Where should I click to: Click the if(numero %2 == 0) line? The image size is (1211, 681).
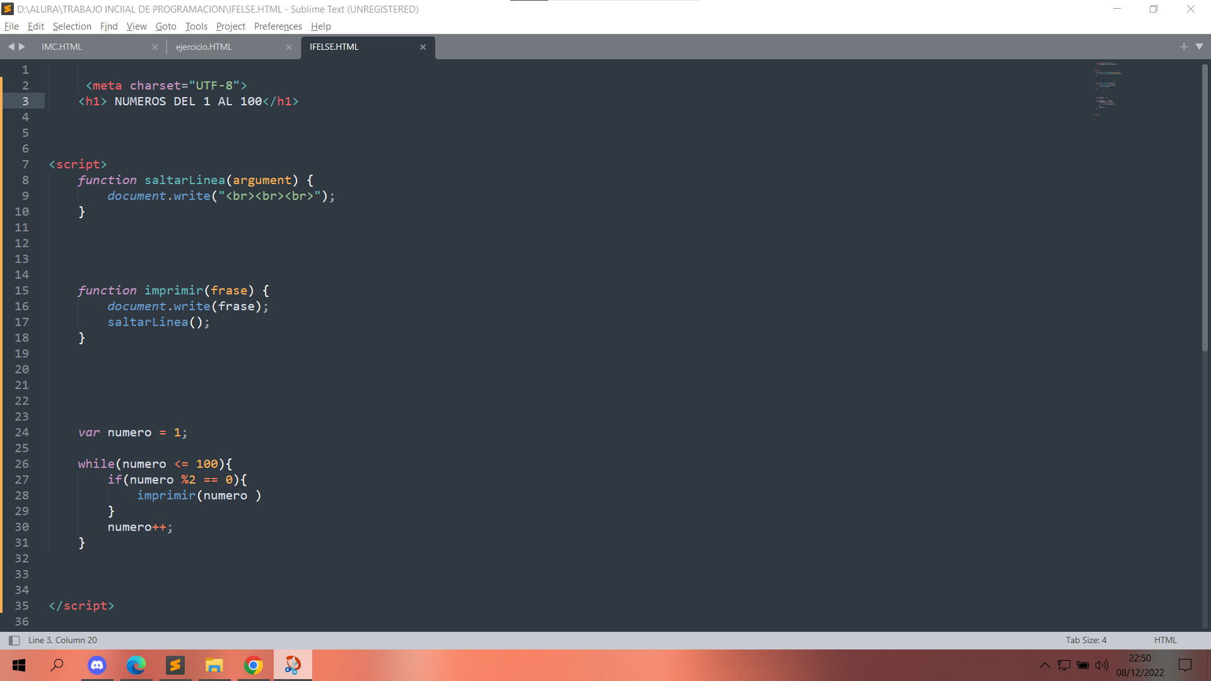point(177,480)
